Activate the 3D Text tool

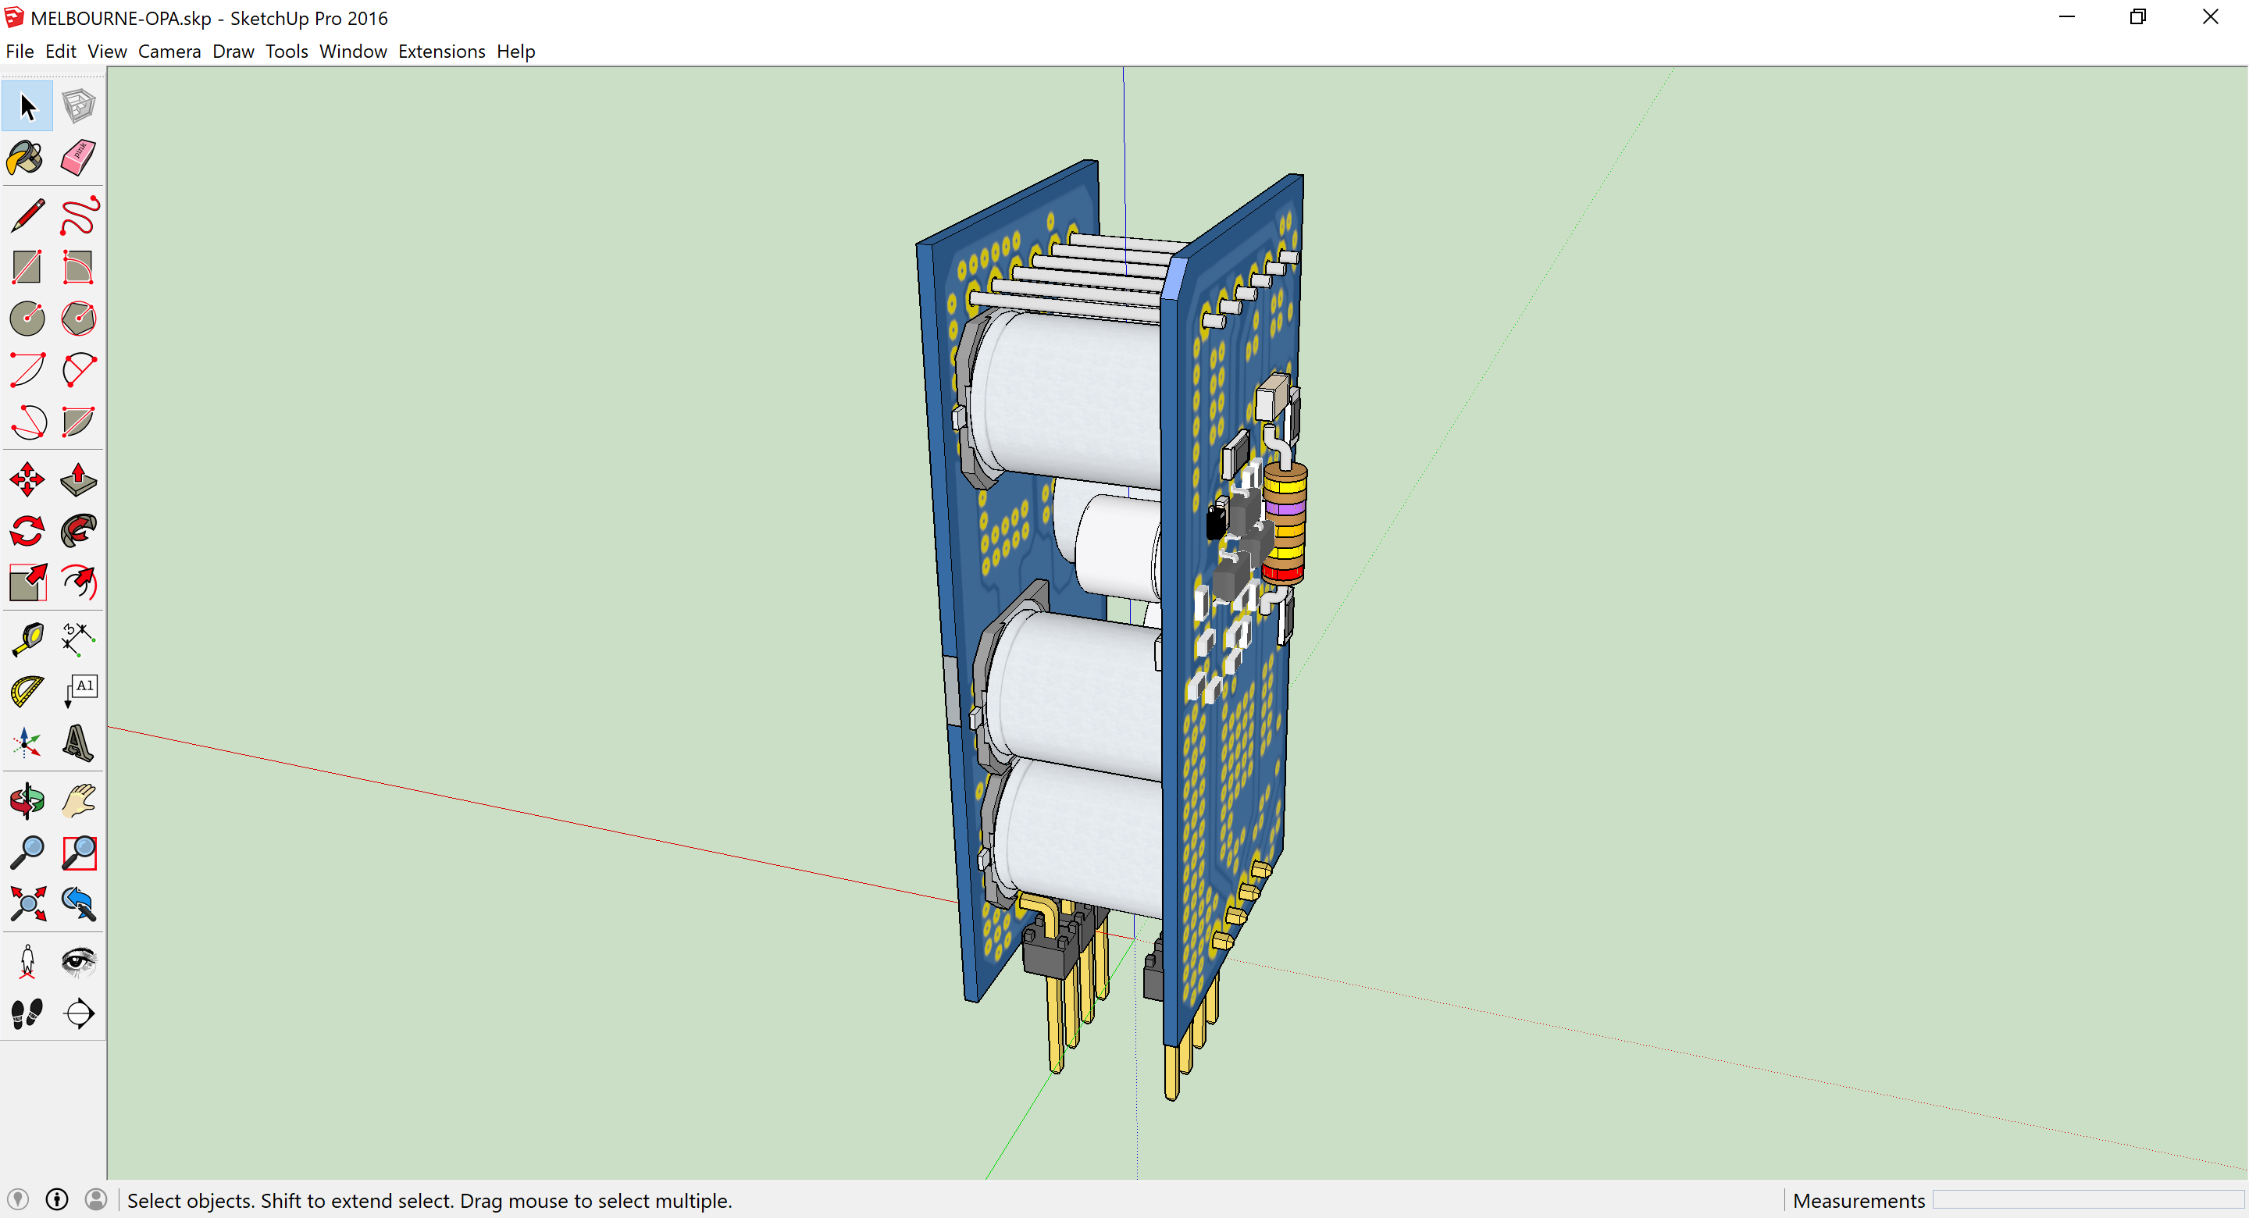pos(79,743)
